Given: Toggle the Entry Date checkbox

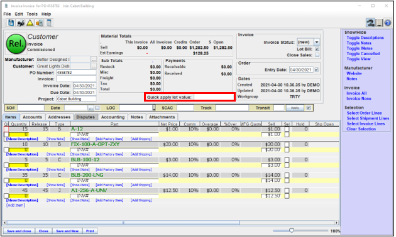Looking at the screenshot, I should [317, 70].
